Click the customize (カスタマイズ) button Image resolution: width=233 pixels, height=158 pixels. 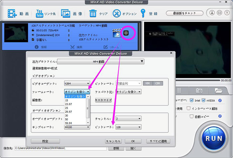coord(103,100)
